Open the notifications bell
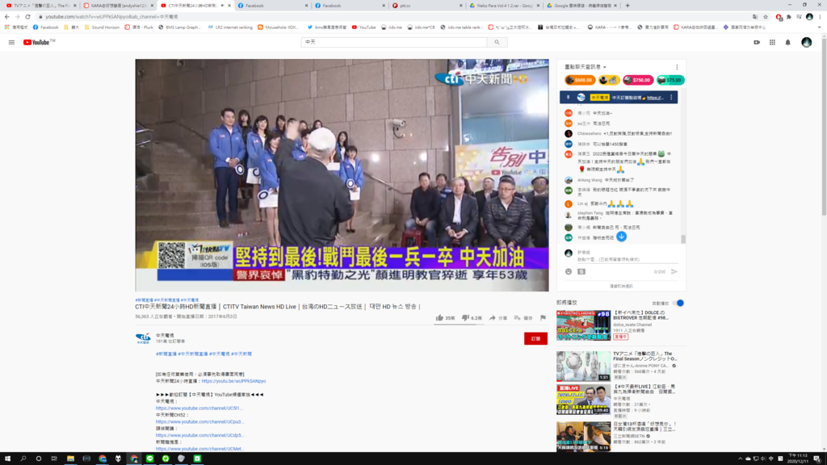Image resolution: width=827 pixels, height=465 pixels. click(x=788, y=42)
